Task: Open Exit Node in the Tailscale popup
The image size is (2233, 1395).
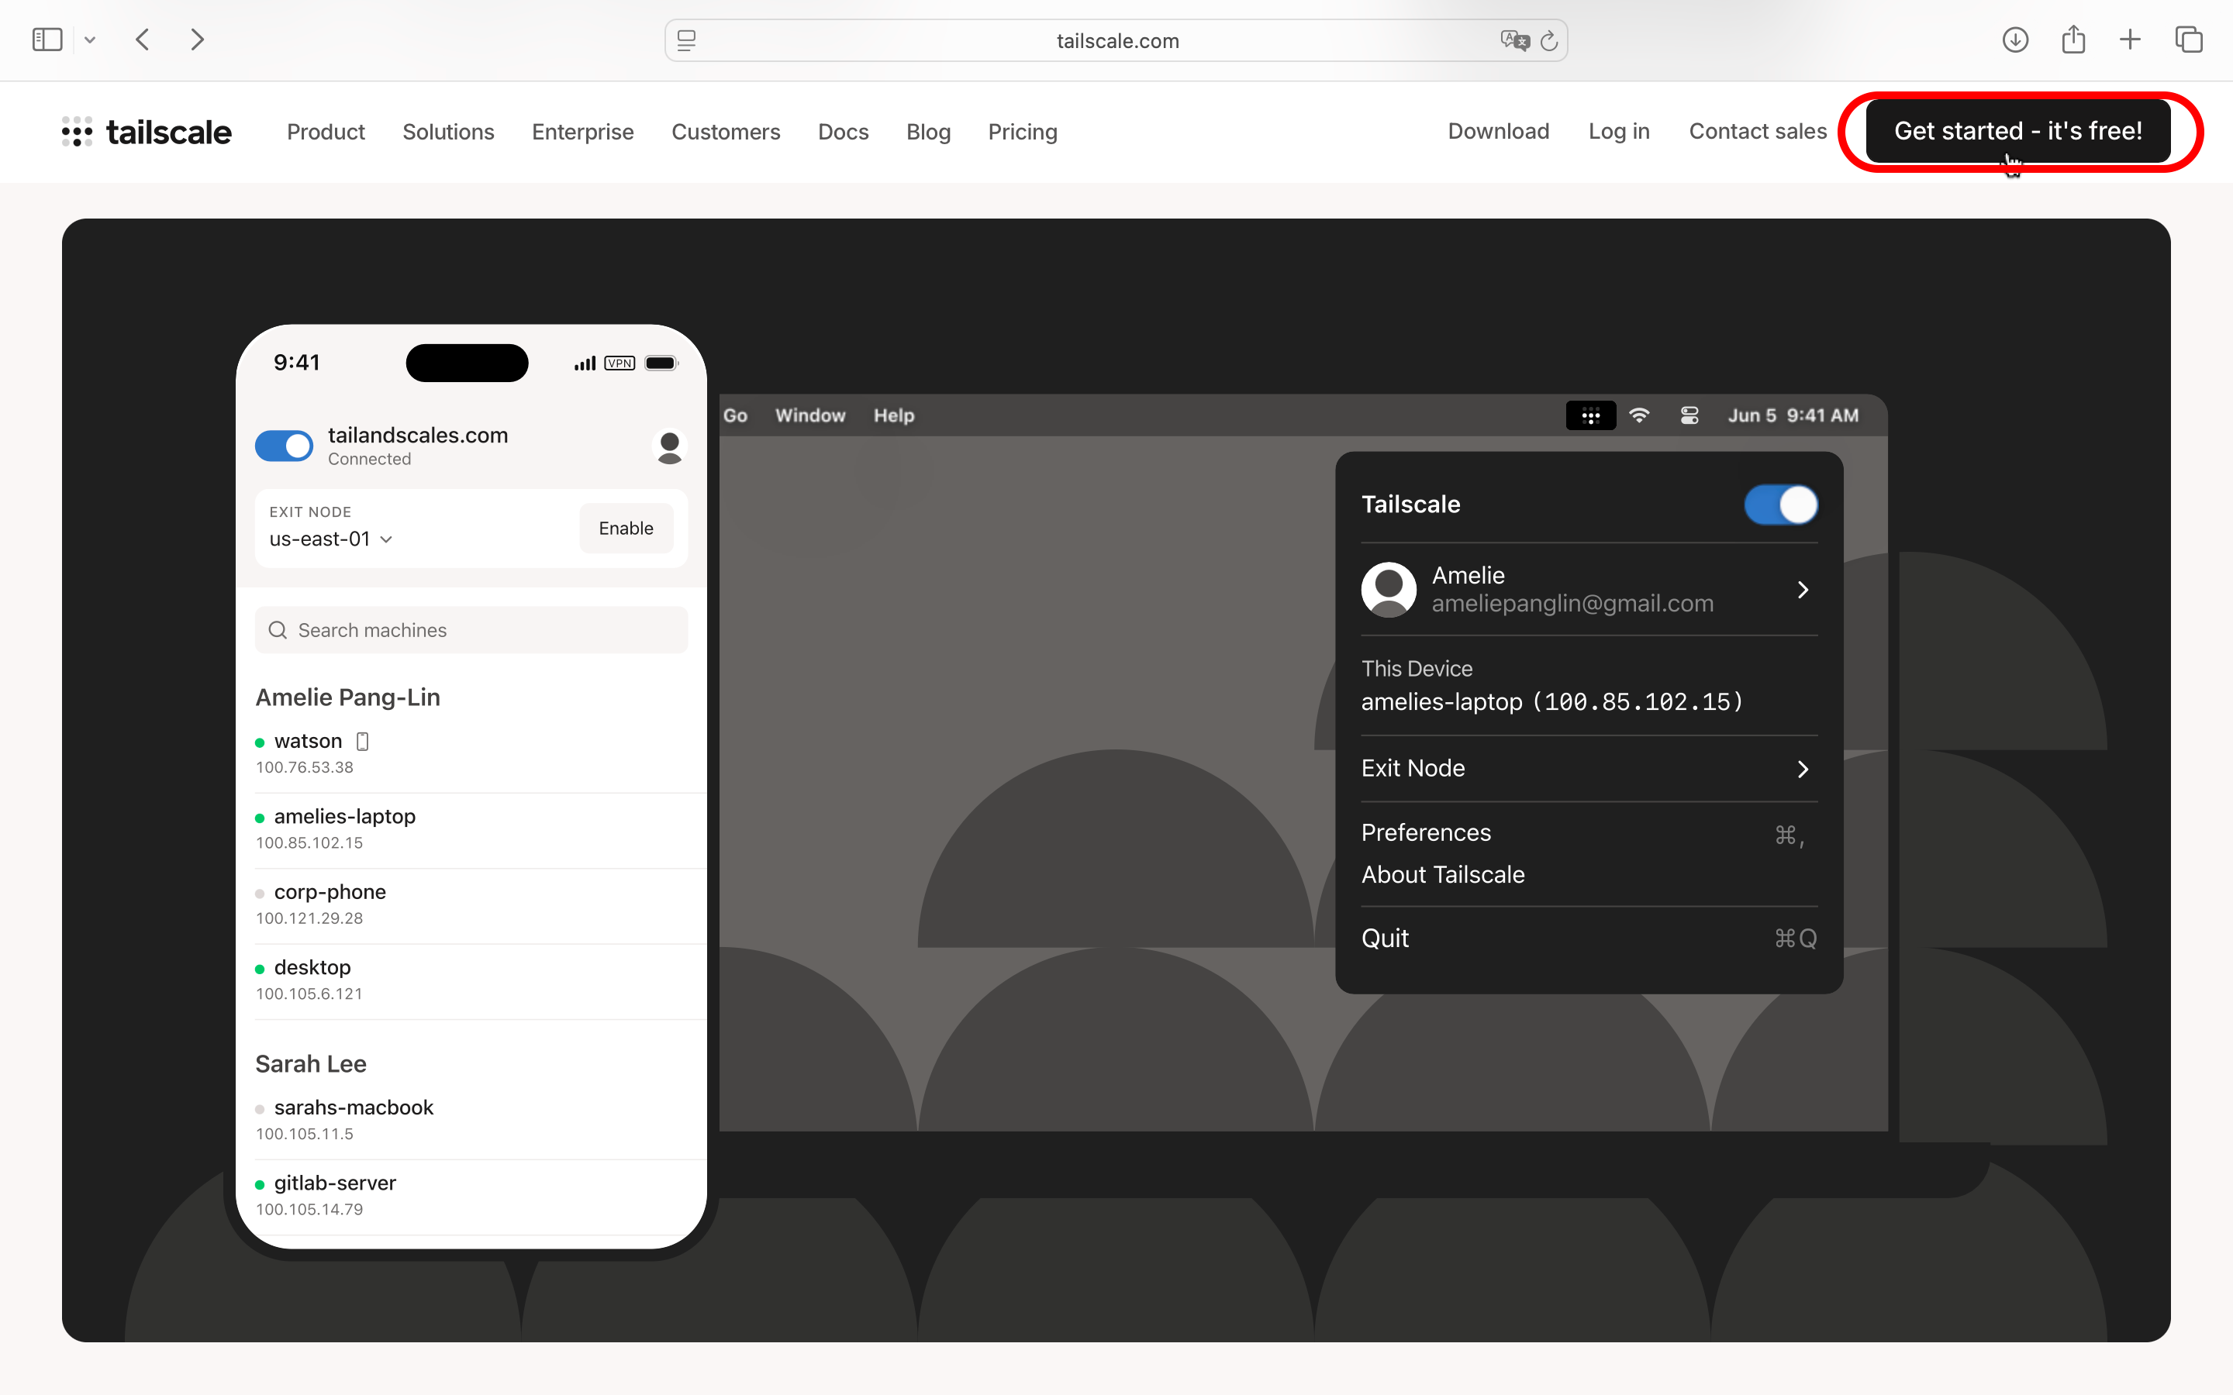Action: click(x=1589, y=767)
